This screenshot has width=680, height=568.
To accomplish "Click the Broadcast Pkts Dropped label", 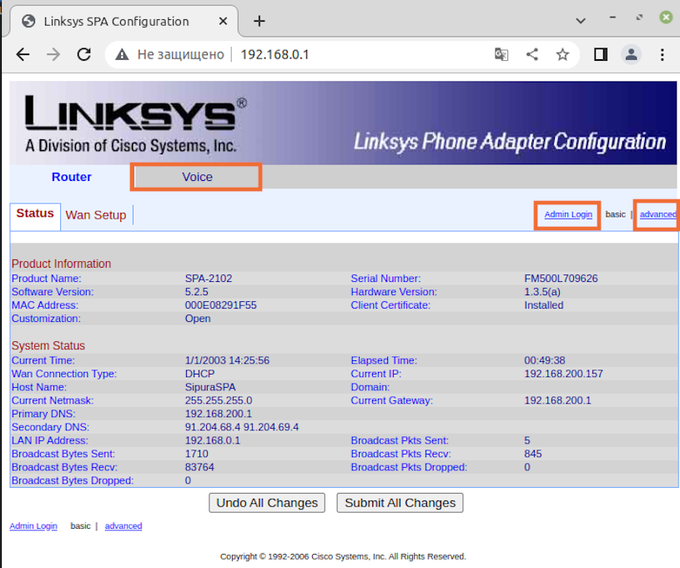I will click(409, 467).
